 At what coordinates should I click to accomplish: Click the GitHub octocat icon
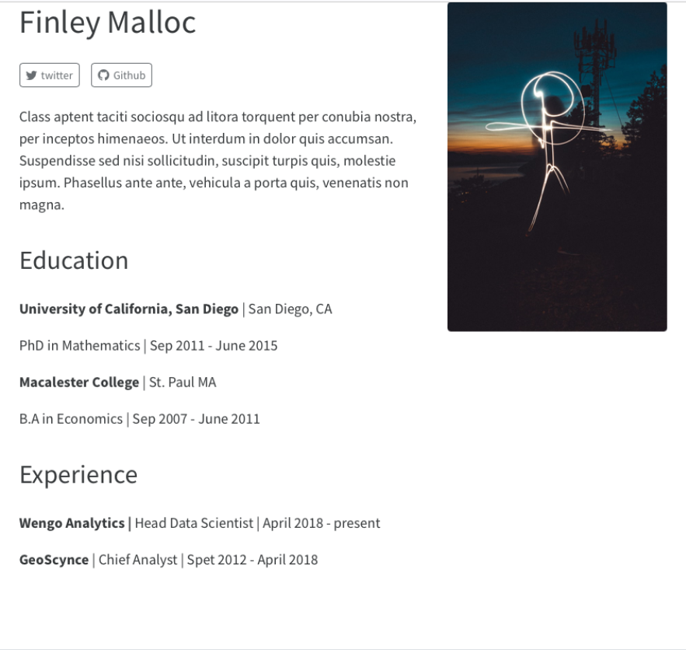(103, 75)
